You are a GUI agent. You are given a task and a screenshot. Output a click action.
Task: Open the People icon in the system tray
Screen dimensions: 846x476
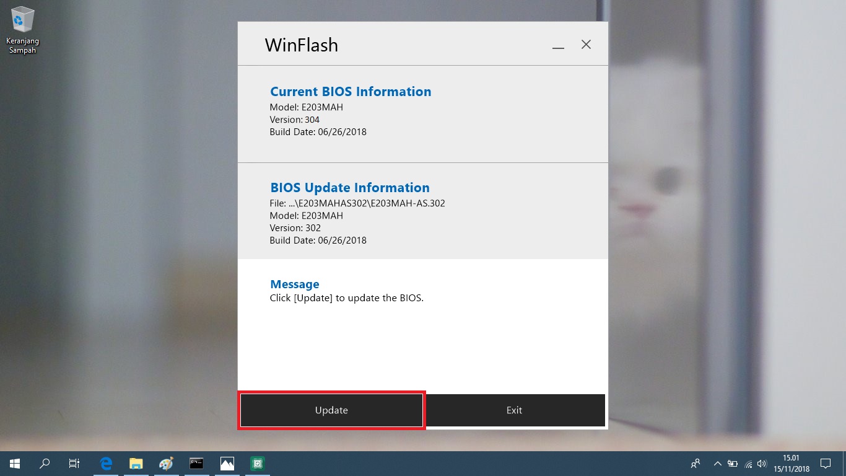click(x=696, y=463)
